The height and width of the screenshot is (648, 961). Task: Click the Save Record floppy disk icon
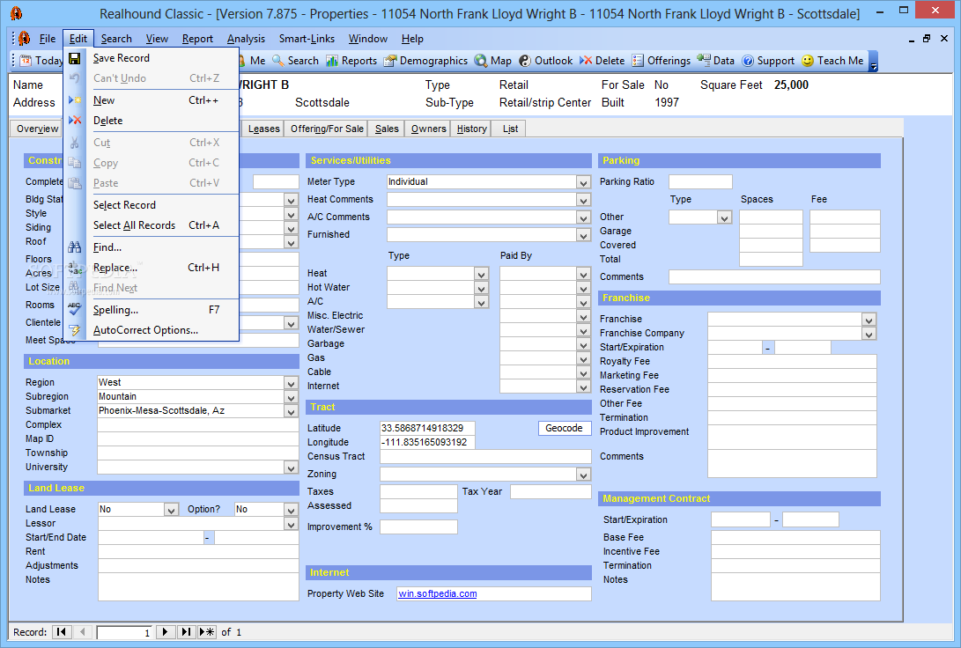75,58
